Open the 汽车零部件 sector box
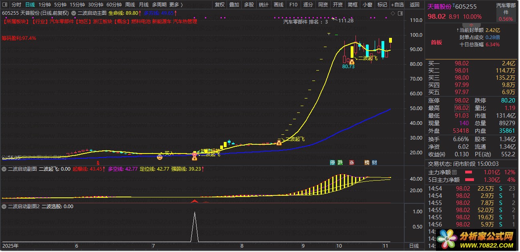Viewport: 520px width, 252px height. (506, 12)
